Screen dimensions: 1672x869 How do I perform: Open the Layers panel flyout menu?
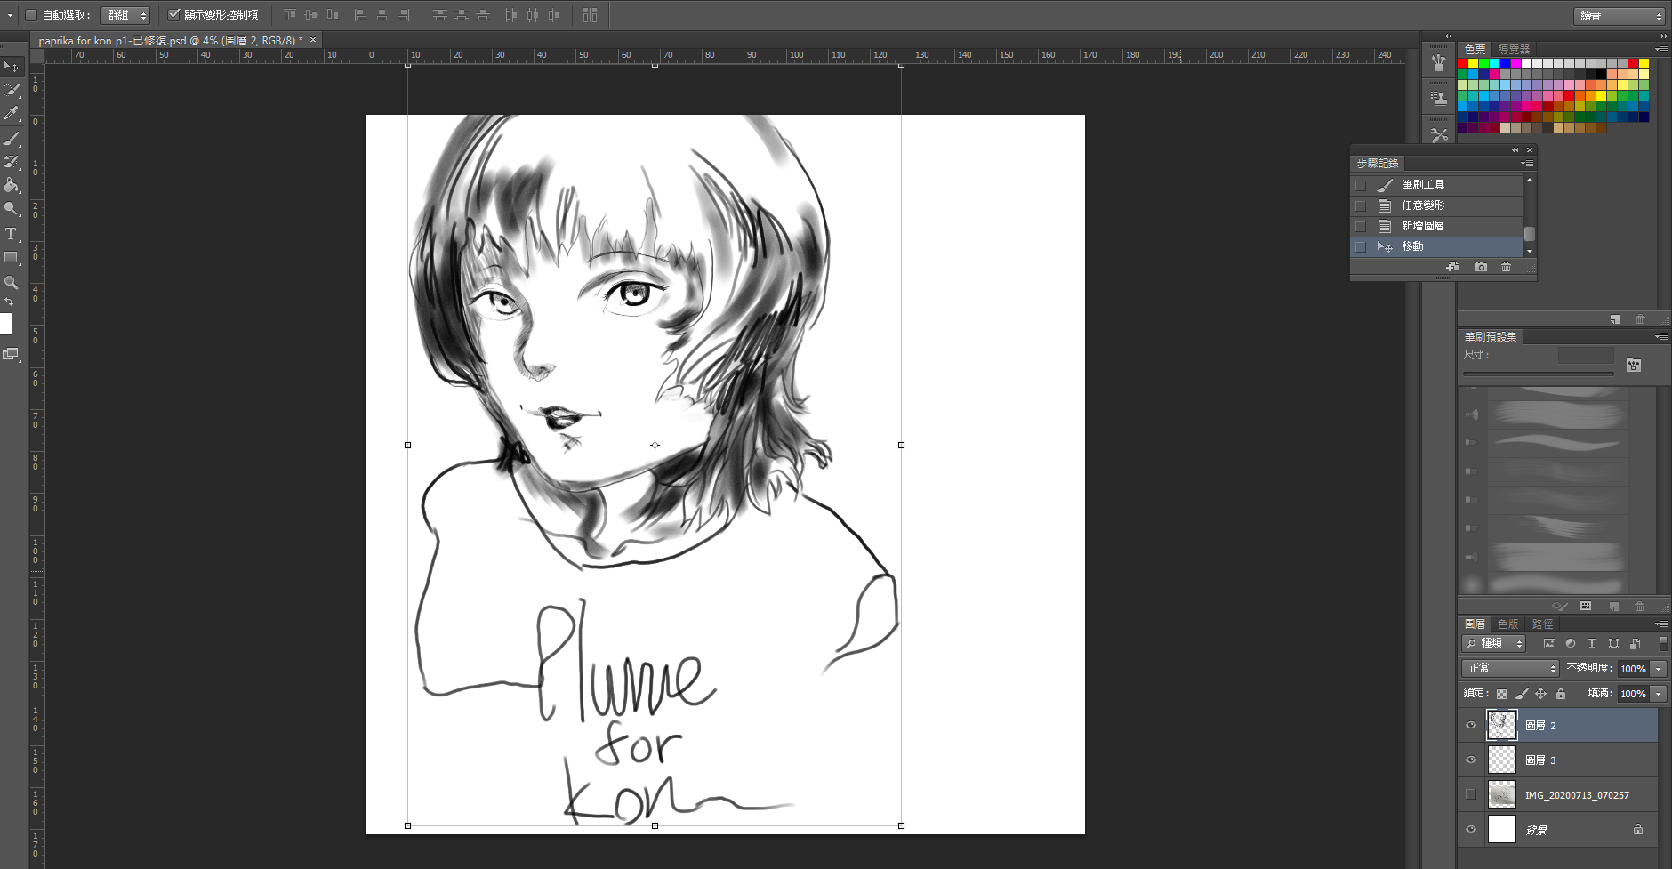tap(1660, 624)
